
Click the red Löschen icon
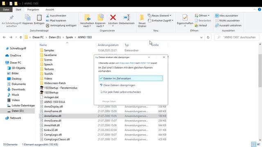tap(113, 17)
